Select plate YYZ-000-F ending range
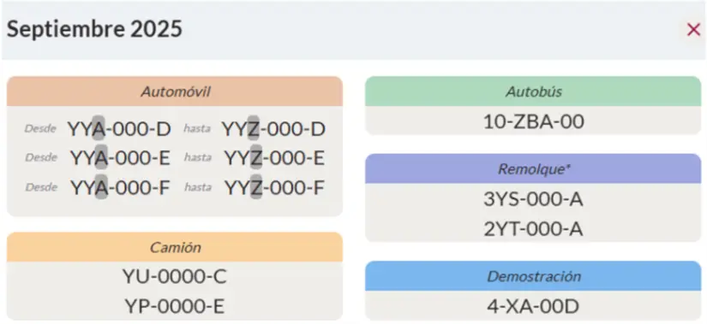The width and height of the screenshot is (707, 324). pyautogui.click(x=274, y=188)
